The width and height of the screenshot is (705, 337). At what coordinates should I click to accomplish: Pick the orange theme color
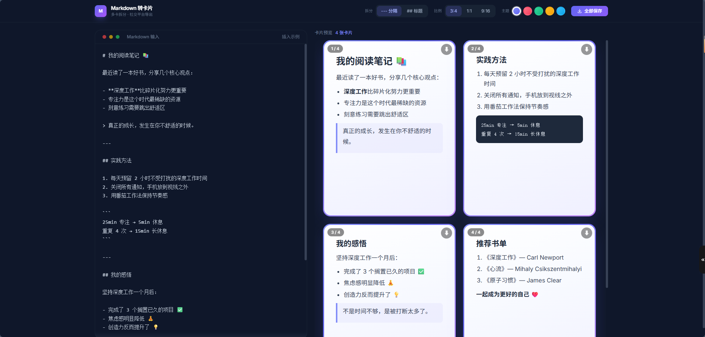pos(550,11)
